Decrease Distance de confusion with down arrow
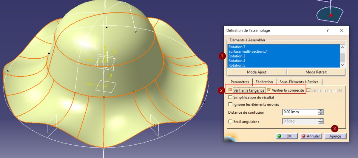Viewport: 358px width, 158px height. (x=321, y=114)
